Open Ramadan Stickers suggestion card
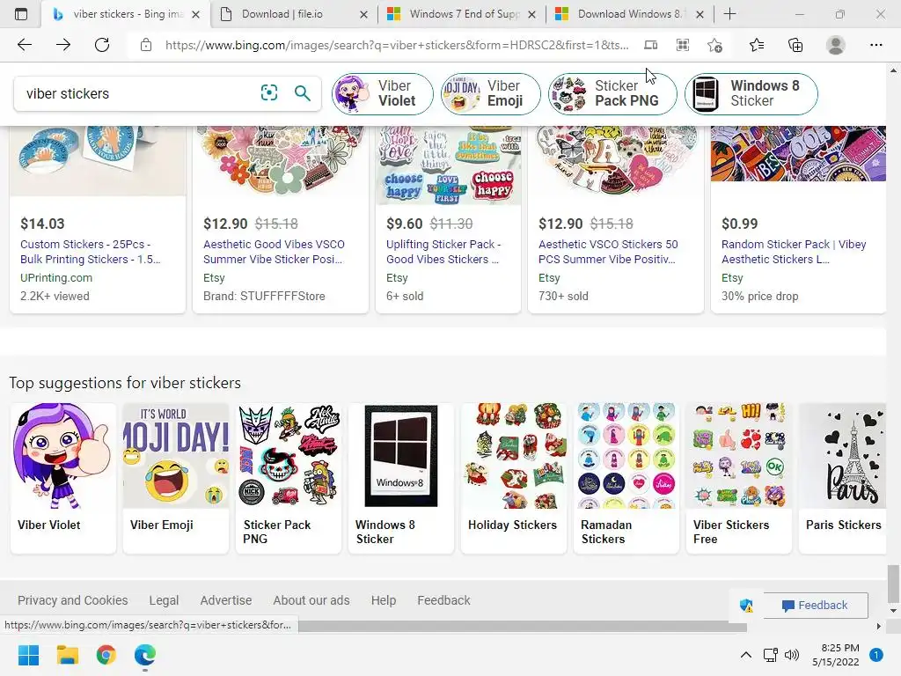Viewport: 901px width, 676px height. click(x=626, y=477)
